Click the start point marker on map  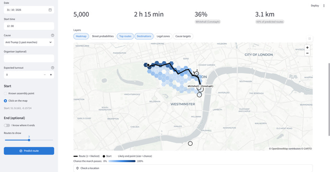(x=148, y=65)
